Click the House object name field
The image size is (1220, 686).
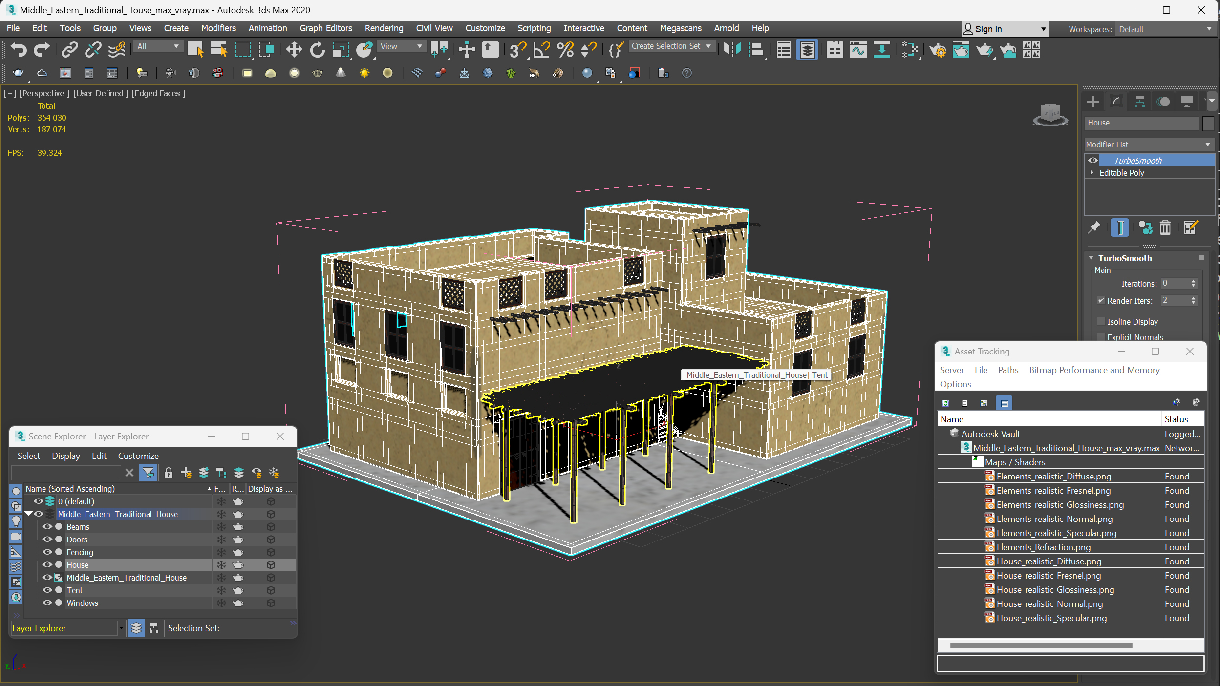(1141, 123)
